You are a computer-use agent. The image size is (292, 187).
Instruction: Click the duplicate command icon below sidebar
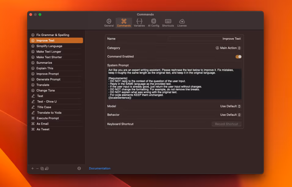click(42, 168)
